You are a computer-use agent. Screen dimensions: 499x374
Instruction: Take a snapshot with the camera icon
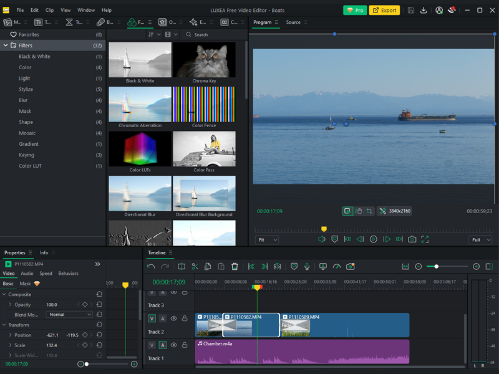point(351,266)
